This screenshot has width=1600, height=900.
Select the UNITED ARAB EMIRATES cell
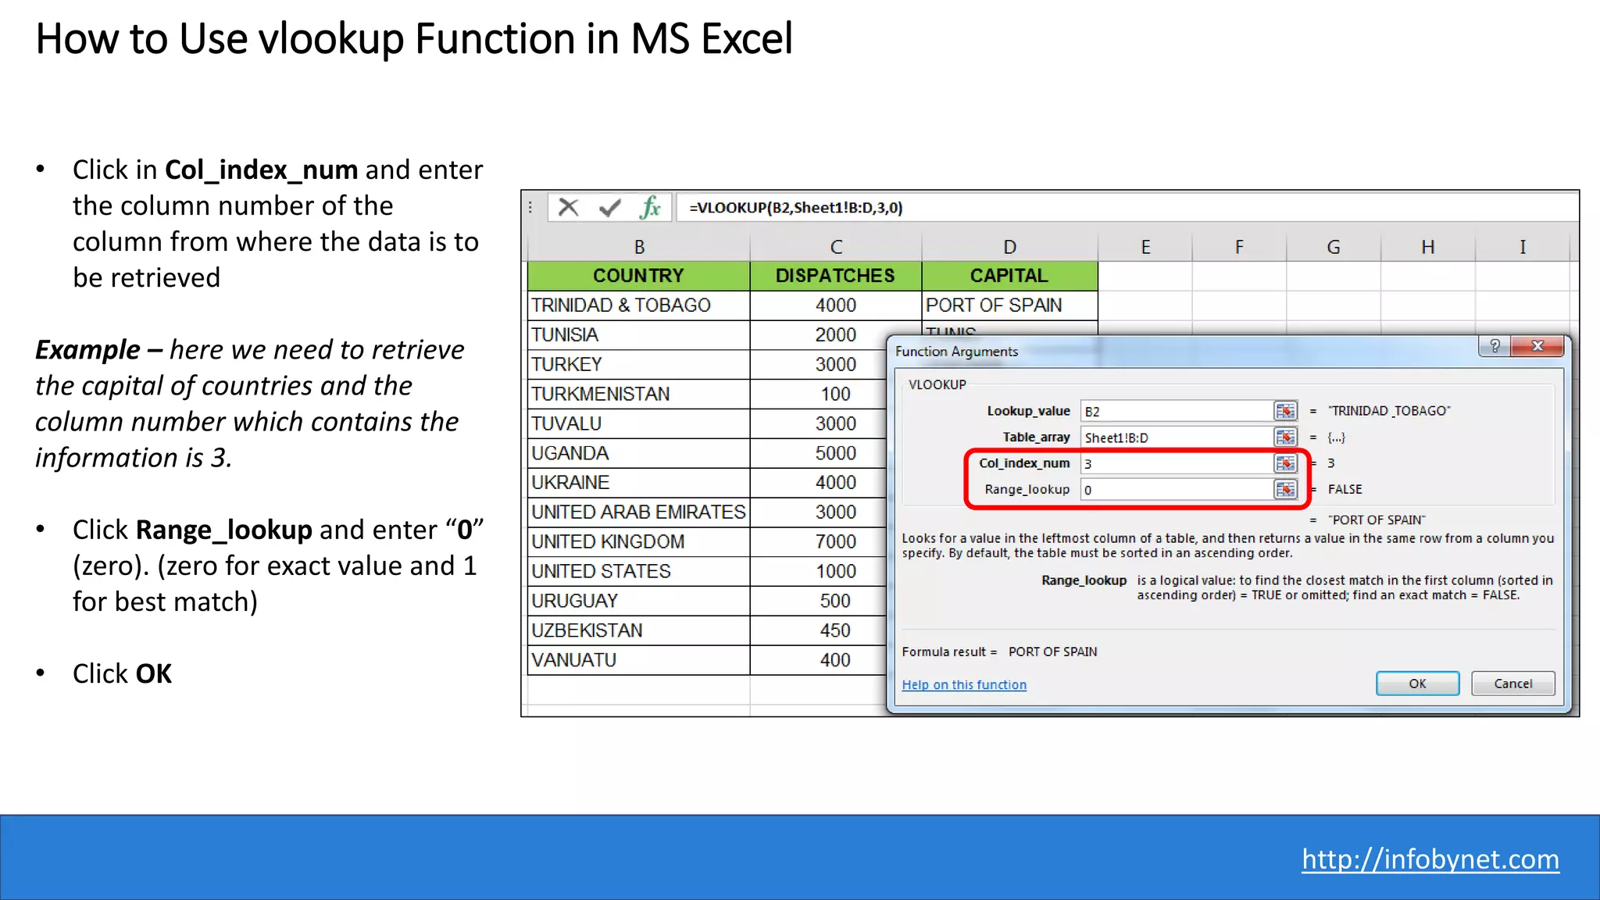click(x=639, y=512)
